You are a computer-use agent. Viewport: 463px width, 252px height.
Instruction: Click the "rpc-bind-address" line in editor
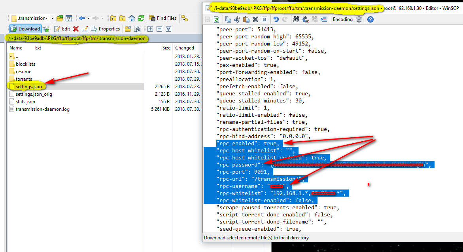point(264,136)
